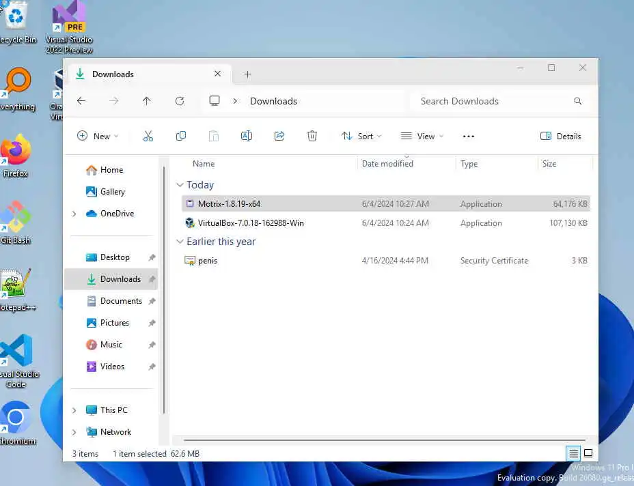Select the Chromium desktop icon
Screen dimensions: 634x486
pos(17,423)
